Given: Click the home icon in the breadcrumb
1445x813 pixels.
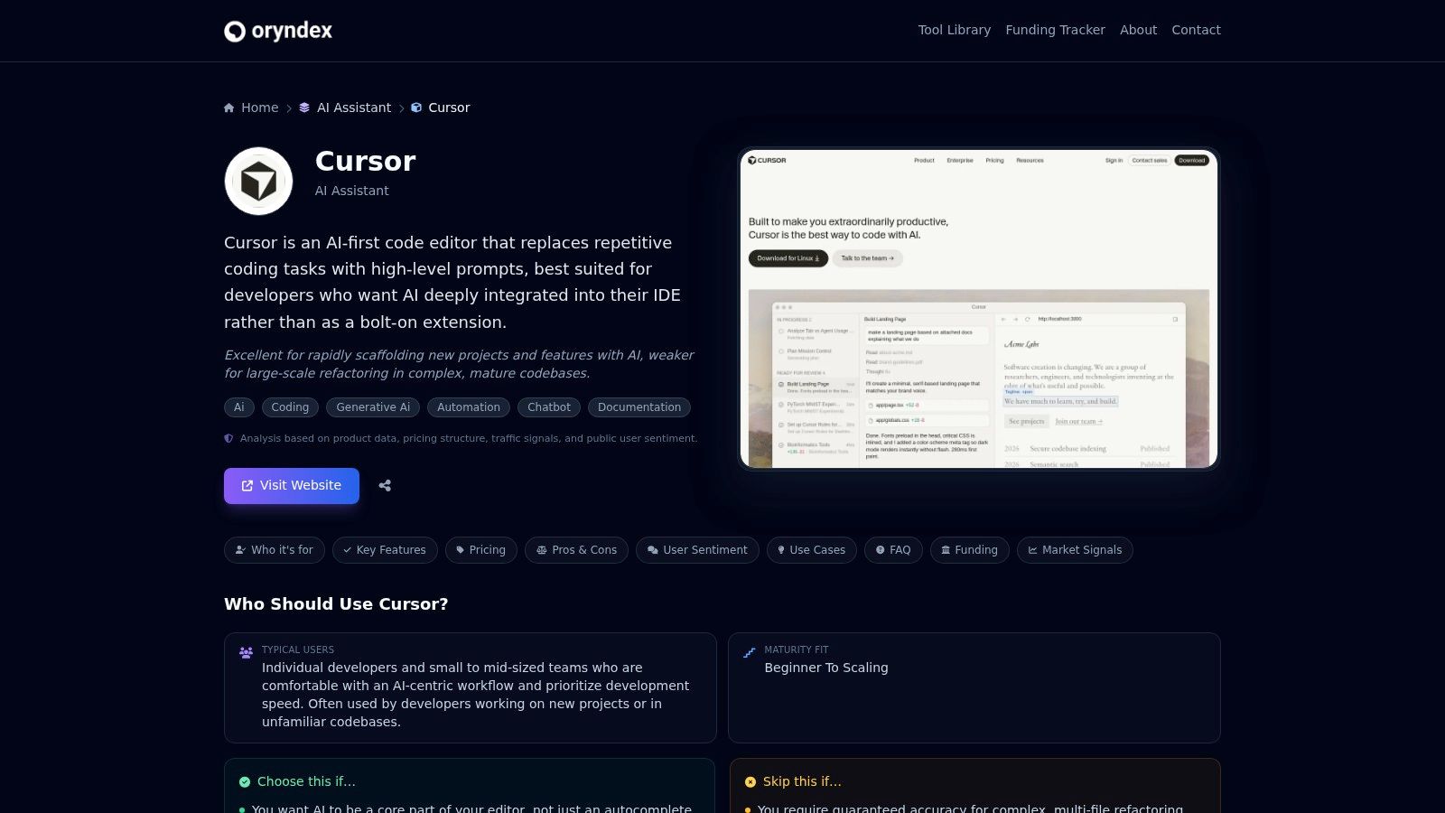Looking at the screenshot, I should pyautogui.click(x=229, y=107).
